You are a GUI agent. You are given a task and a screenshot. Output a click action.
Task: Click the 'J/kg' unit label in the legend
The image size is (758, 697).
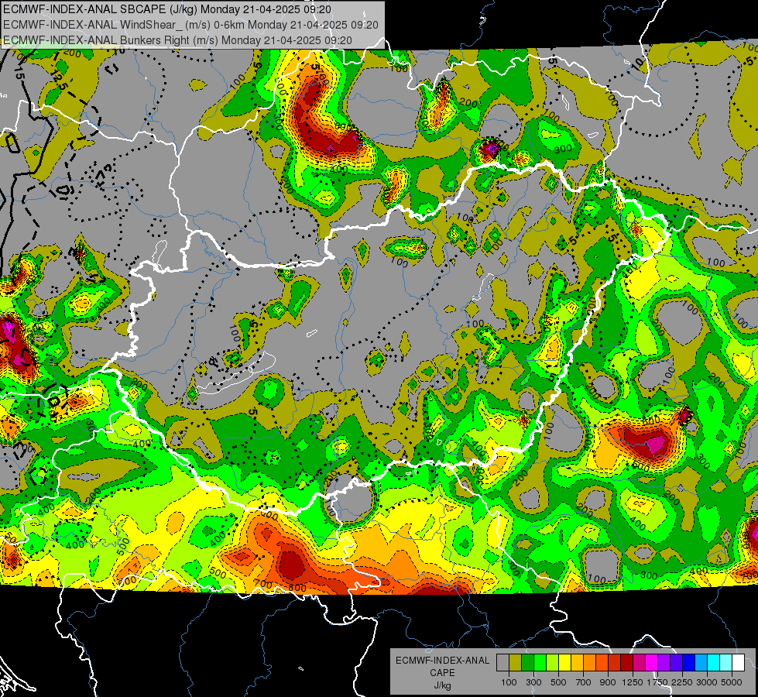(x=442, y=686)
